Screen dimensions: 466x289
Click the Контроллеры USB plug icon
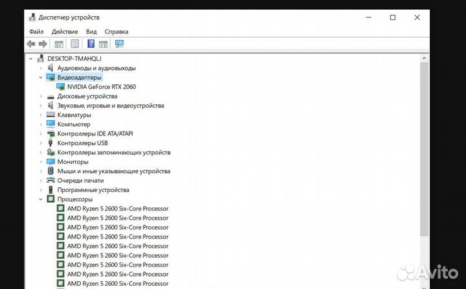coord(50,143)
